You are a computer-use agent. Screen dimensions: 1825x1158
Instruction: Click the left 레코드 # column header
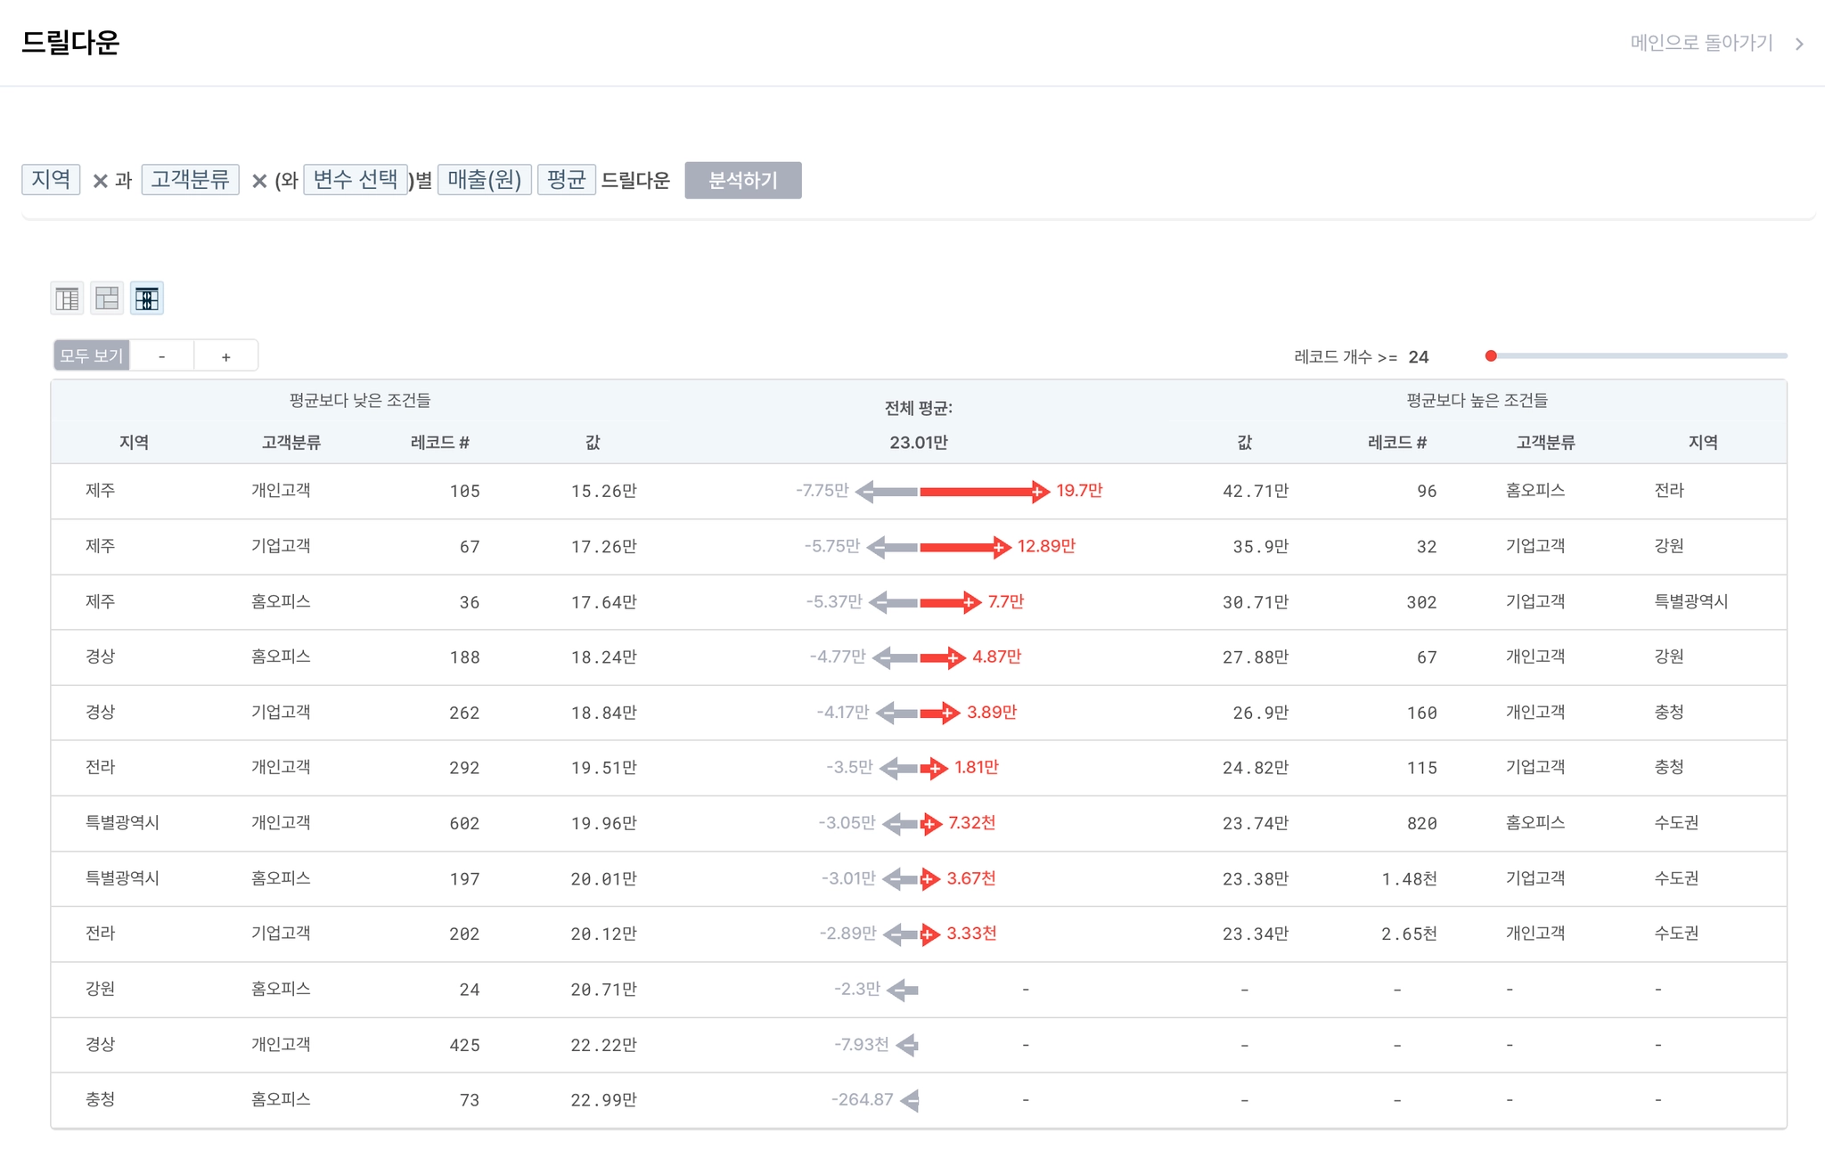click(439, 442)
